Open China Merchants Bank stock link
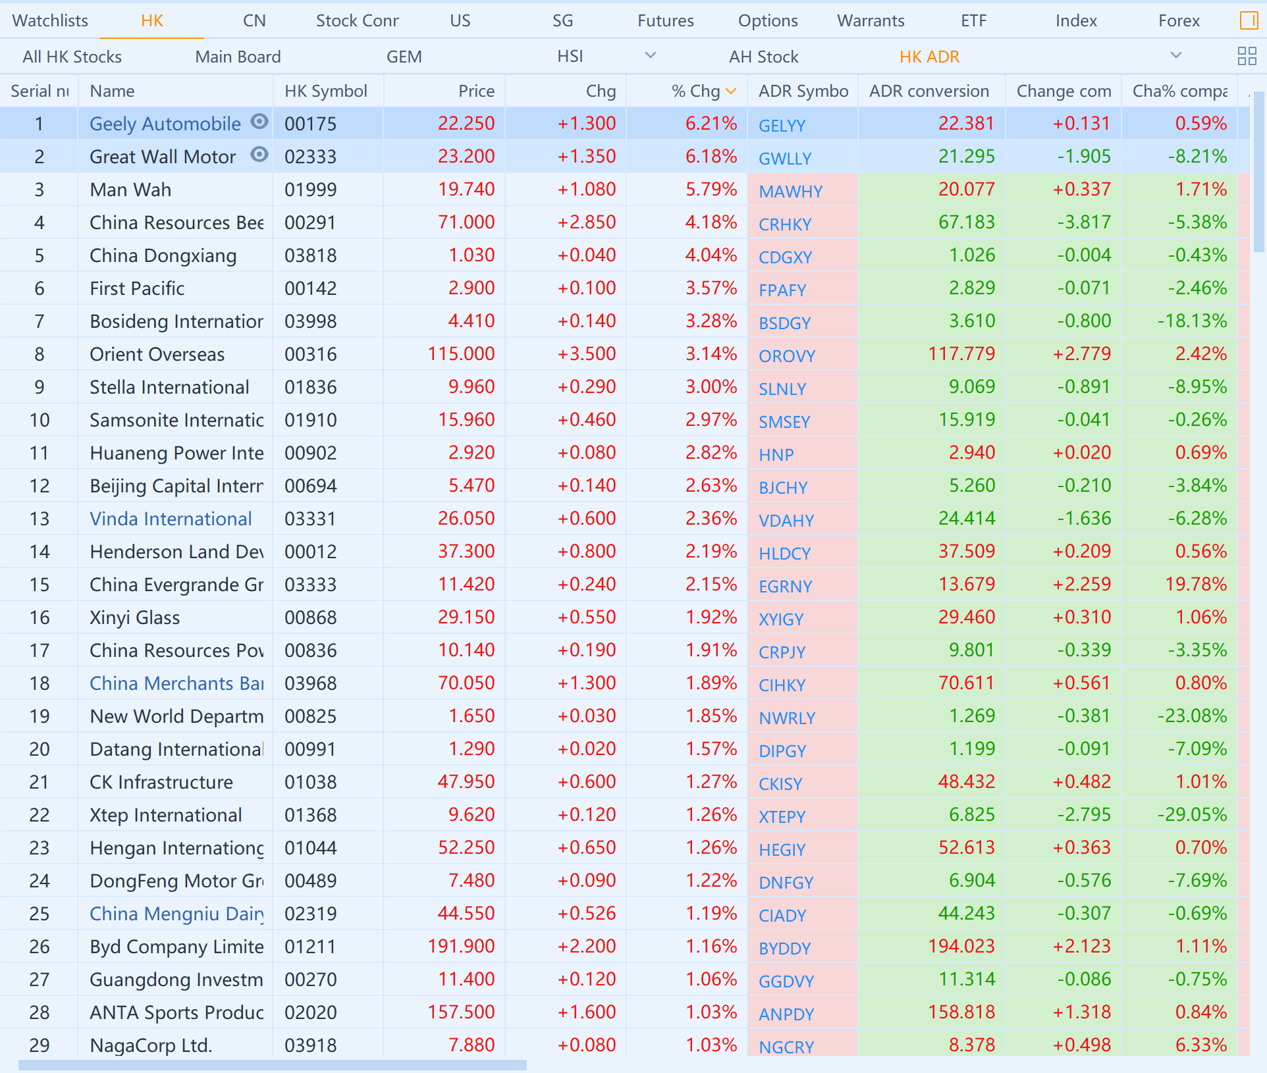 (x=176, y=683)
